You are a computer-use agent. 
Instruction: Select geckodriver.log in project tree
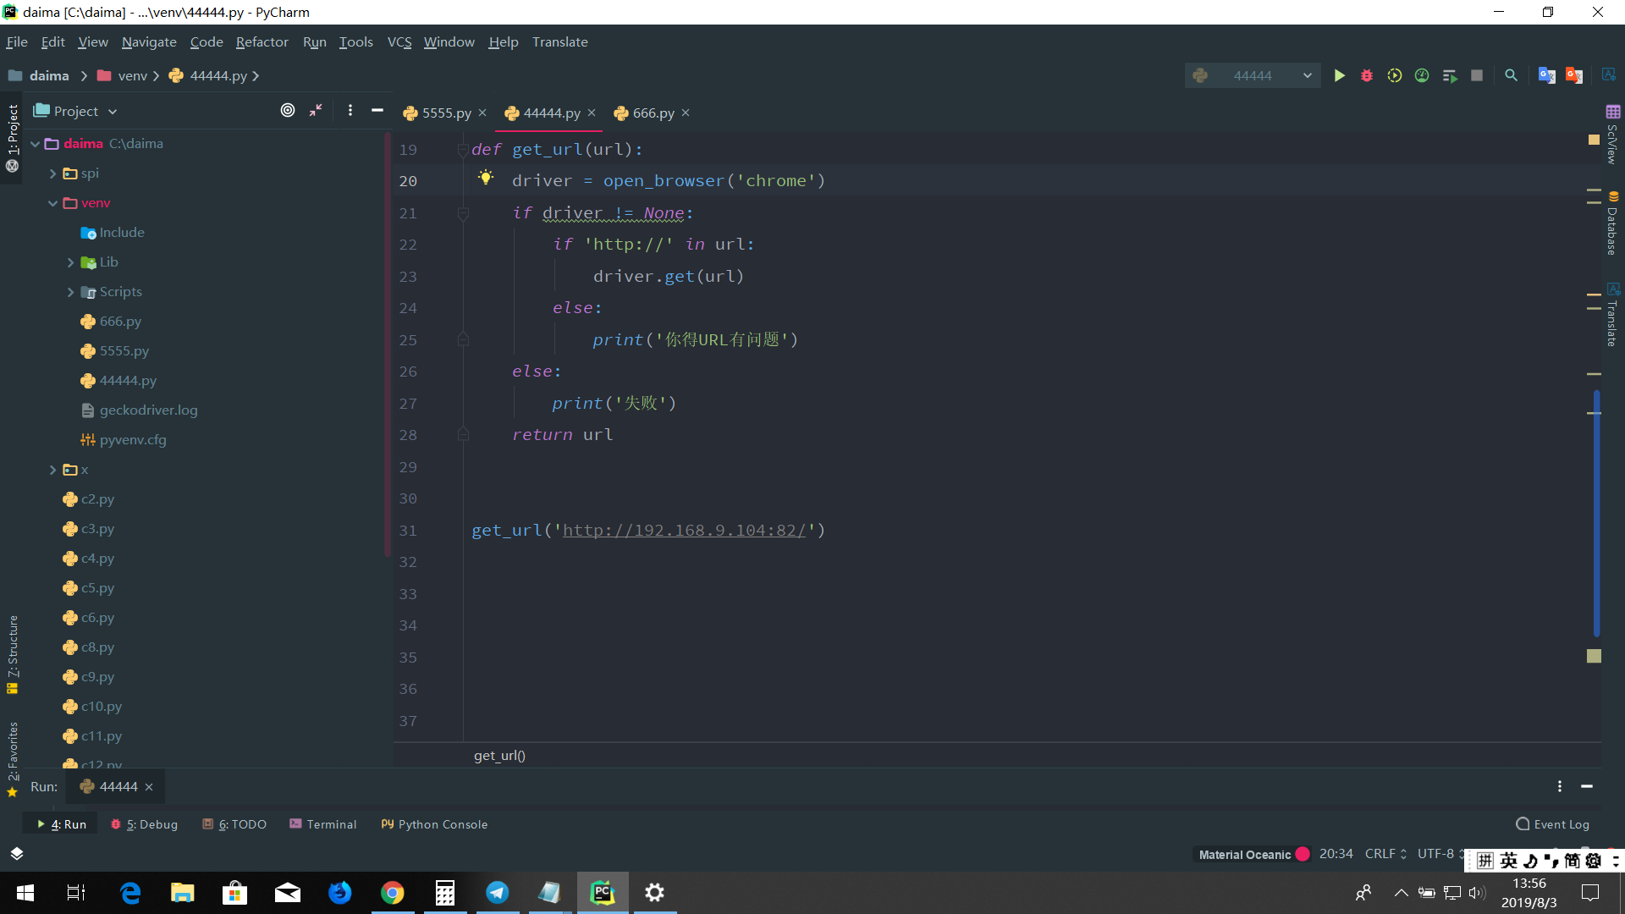point(148,410)
